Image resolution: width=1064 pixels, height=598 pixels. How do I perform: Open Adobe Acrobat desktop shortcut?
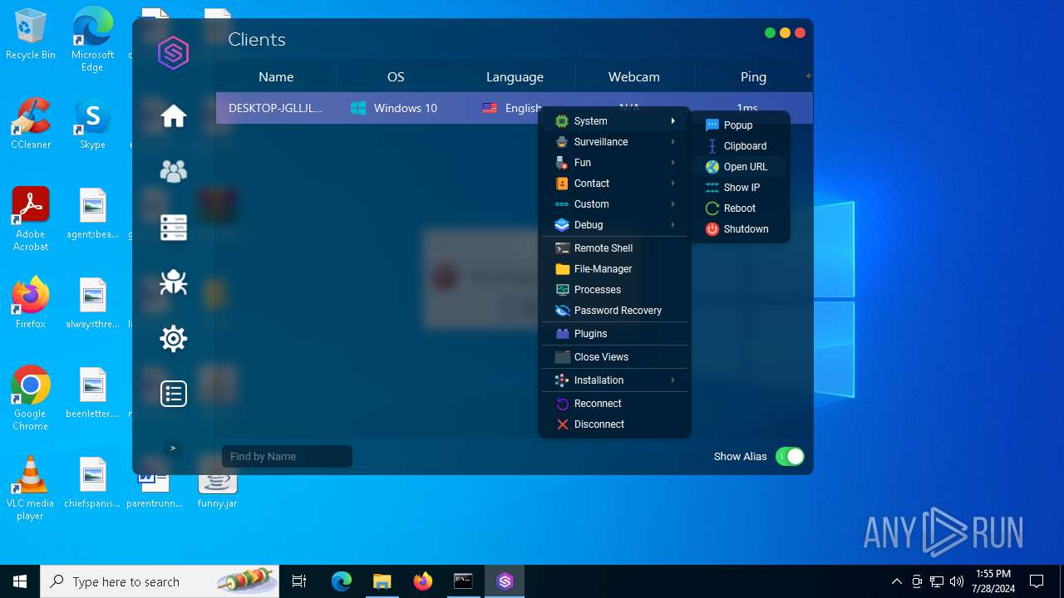31,219
